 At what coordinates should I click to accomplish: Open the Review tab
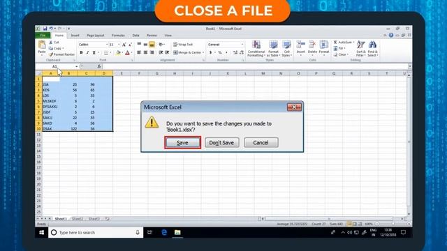[152, 36]
